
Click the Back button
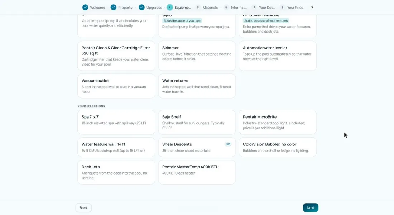(x=83, y=208)
